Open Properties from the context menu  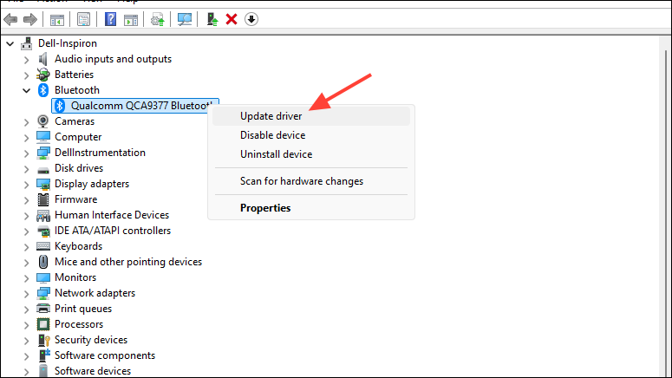[311, 208]
